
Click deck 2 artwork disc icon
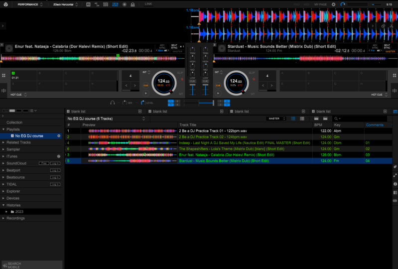click(x=222, y=48)
